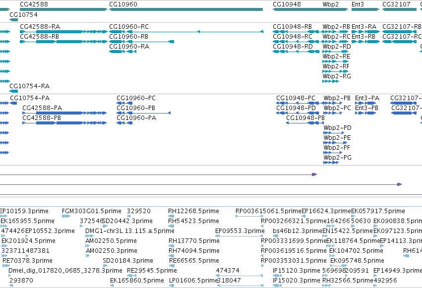The width and height of the screenshot is (422, 288).
Task: Select EST EK201924.5prime
Action: [x=29, y=241]
